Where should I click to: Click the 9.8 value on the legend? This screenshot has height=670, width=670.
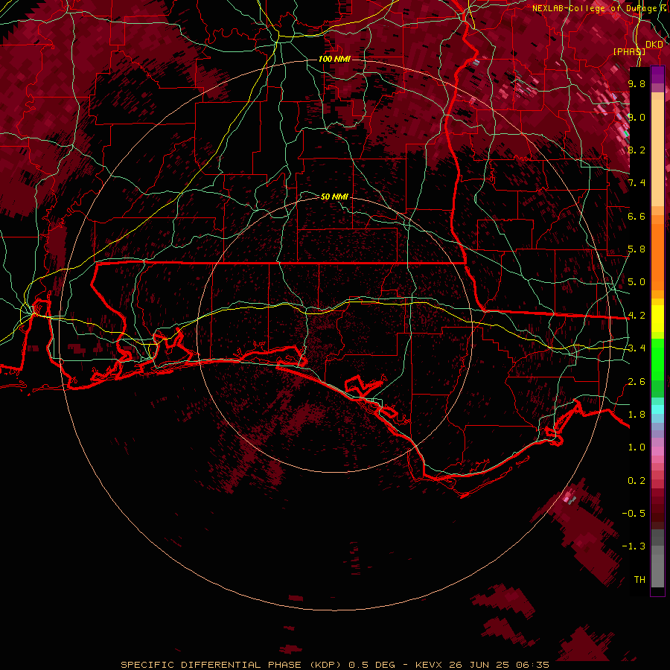636,83
